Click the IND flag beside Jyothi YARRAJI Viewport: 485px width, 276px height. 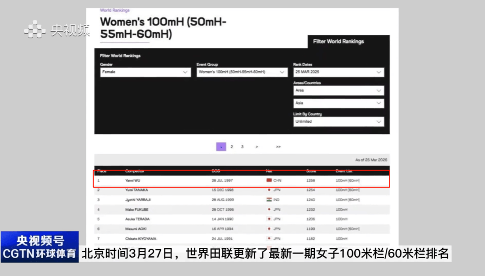click(x=269, y=200)
